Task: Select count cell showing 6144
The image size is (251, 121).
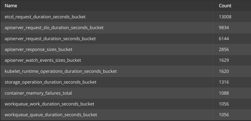Action: (x=224, y=39)
